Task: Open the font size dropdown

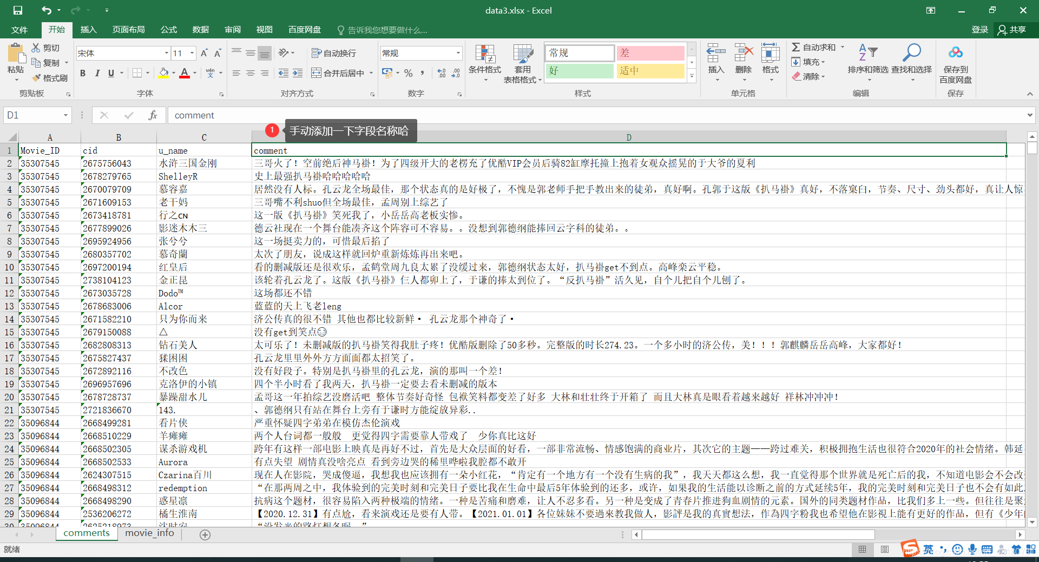Action: point(192,53)
